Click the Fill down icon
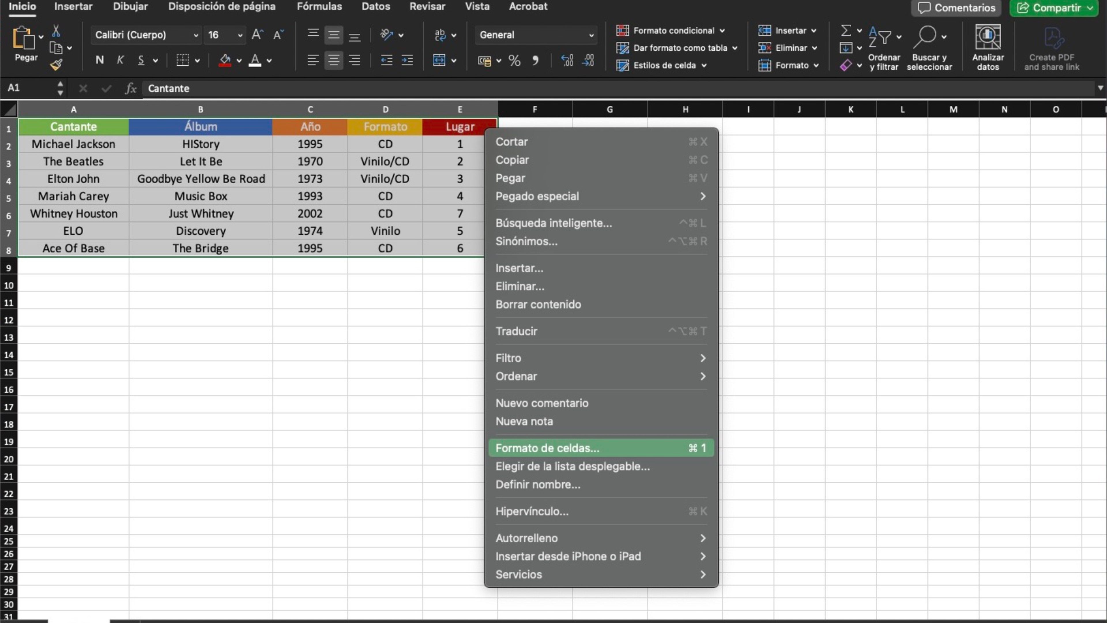Viewport: 1107px width, 623px height. [846, 48]
